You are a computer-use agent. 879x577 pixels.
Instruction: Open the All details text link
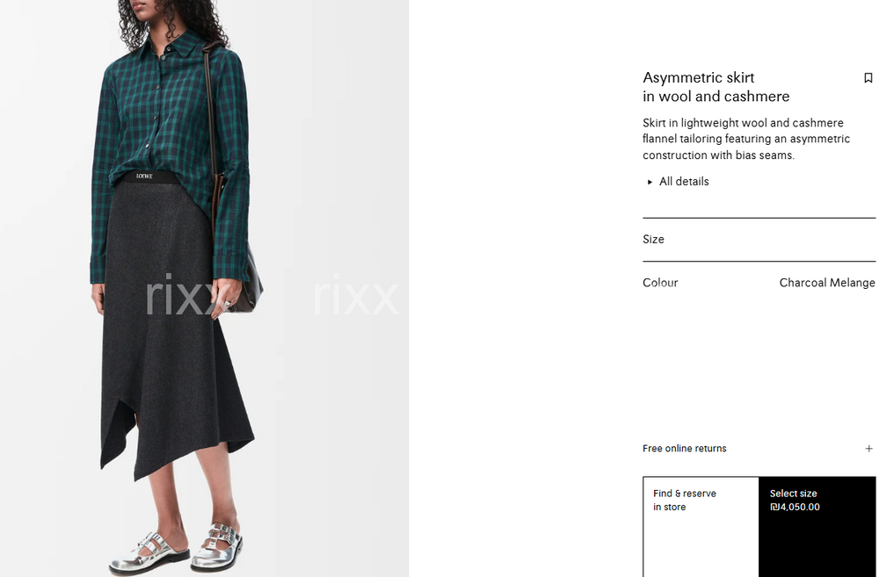click(683, 182)
